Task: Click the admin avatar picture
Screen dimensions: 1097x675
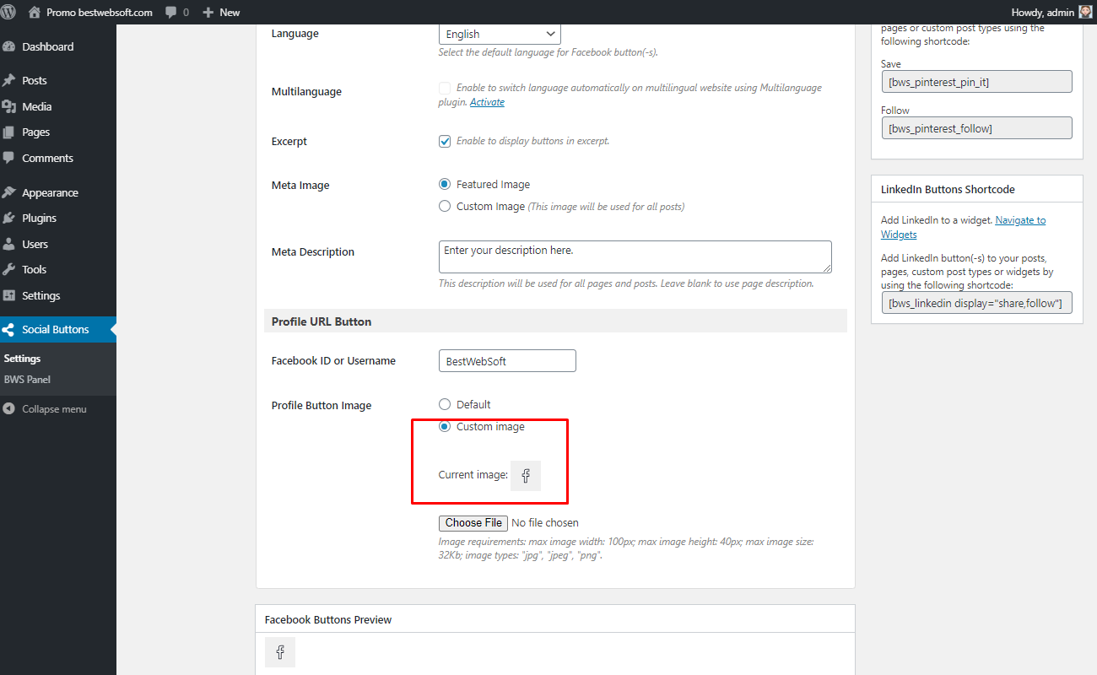Action: coord(1085,12)
